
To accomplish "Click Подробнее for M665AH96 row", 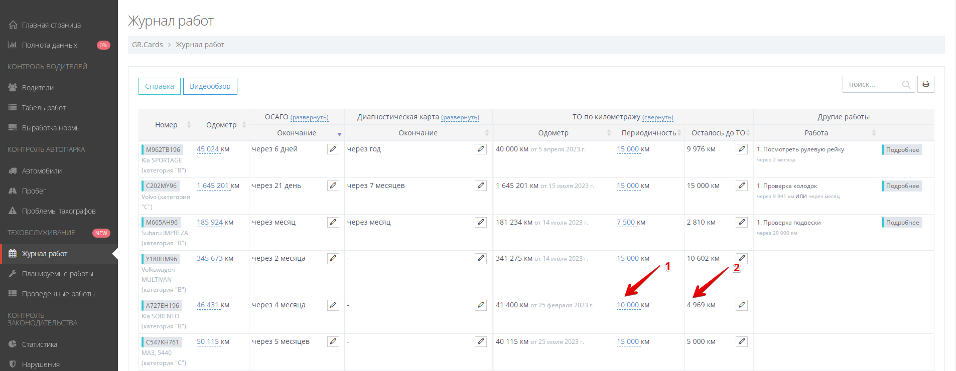I will tap(902, 223).
